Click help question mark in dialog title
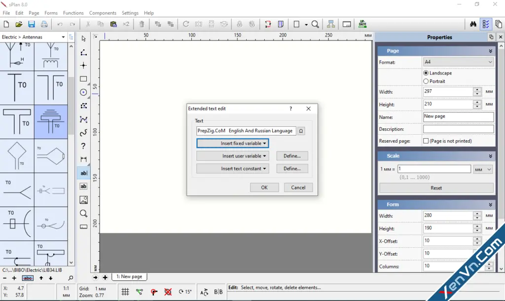The width and height of the screenshot is (505, 301). 291,109
